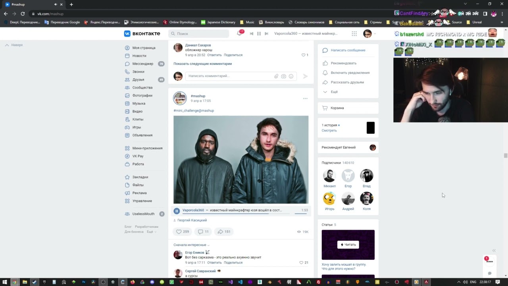Open Корзина cart link
This screenshot has width=508, height=286.
click(337, 108)
